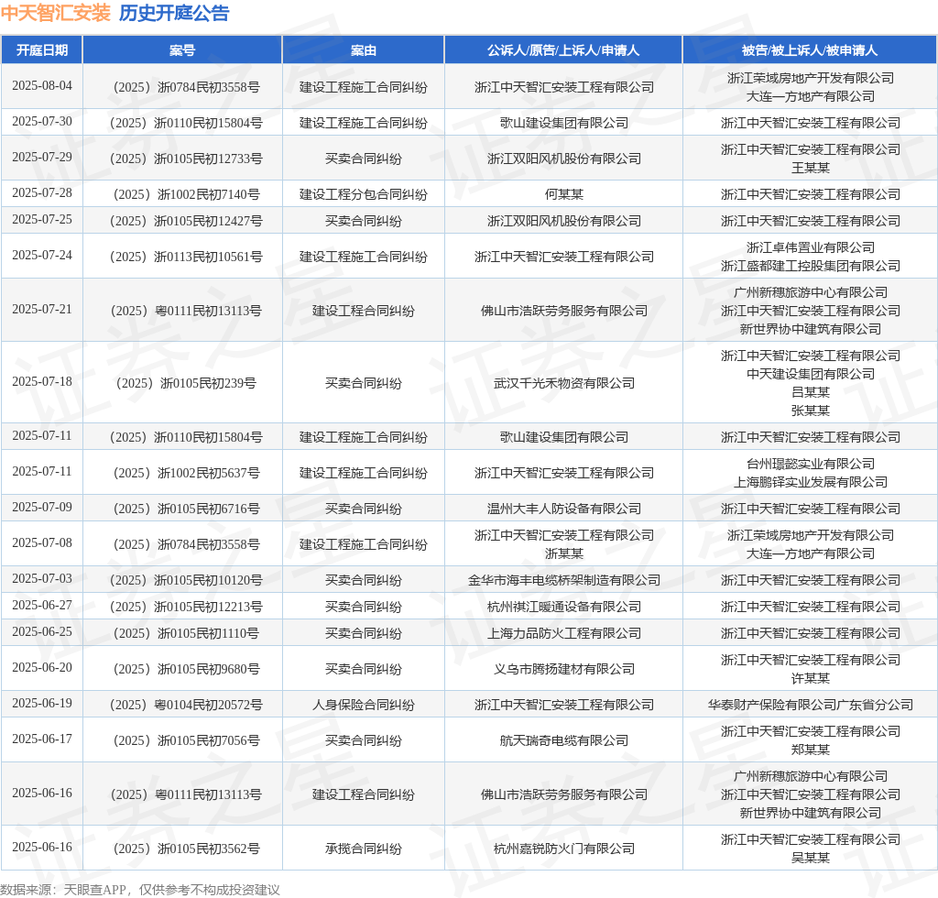Select the date cell 2025-07-18

coord(42,382)
